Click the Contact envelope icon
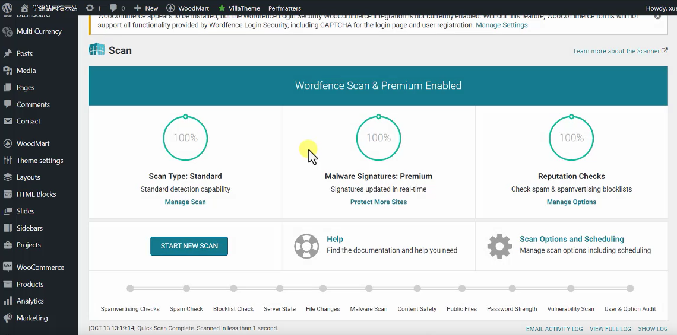 tap(7, 121)
